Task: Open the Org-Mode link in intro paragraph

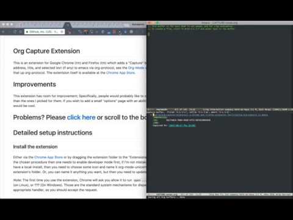Action: [137, 68]
